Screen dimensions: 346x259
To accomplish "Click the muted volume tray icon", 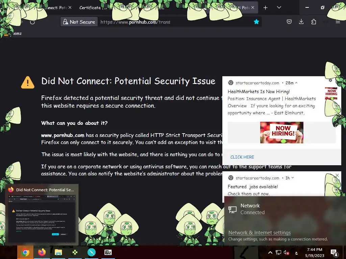I will [x=286, y=252].
